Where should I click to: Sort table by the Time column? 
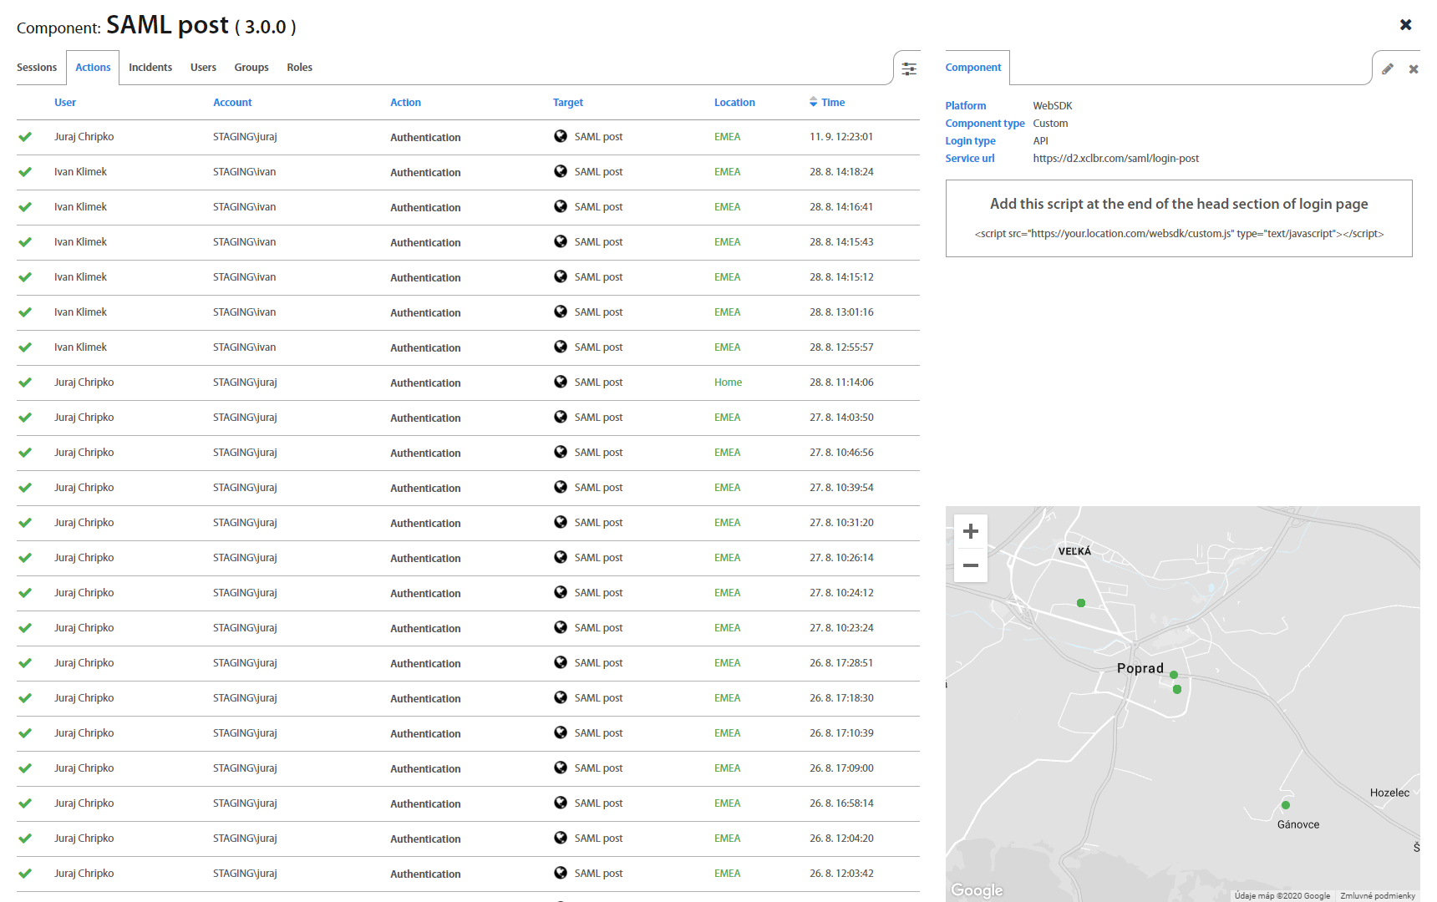click(x=832, y=103)
